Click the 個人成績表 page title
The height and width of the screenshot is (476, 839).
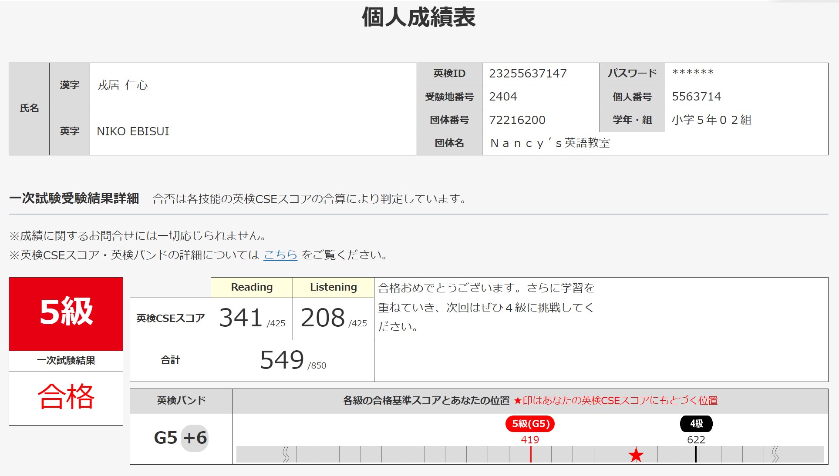pyautogui.click(x=419, y=17)
